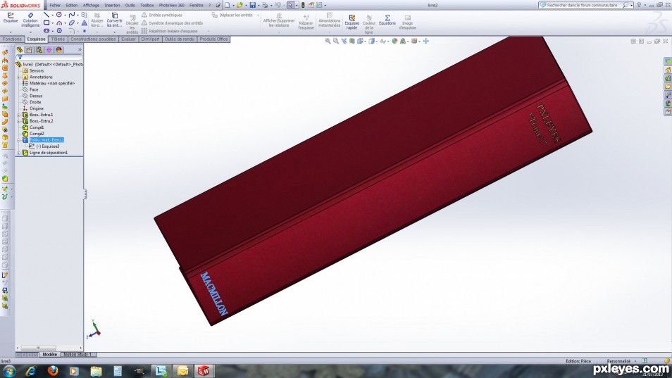The image size is (672, 378).
Task: Open the ConfigurationManager tab icon
Action: 39,50
